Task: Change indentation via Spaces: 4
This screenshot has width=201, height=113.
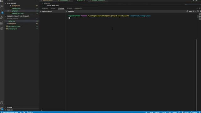Action: coord(157,112)
